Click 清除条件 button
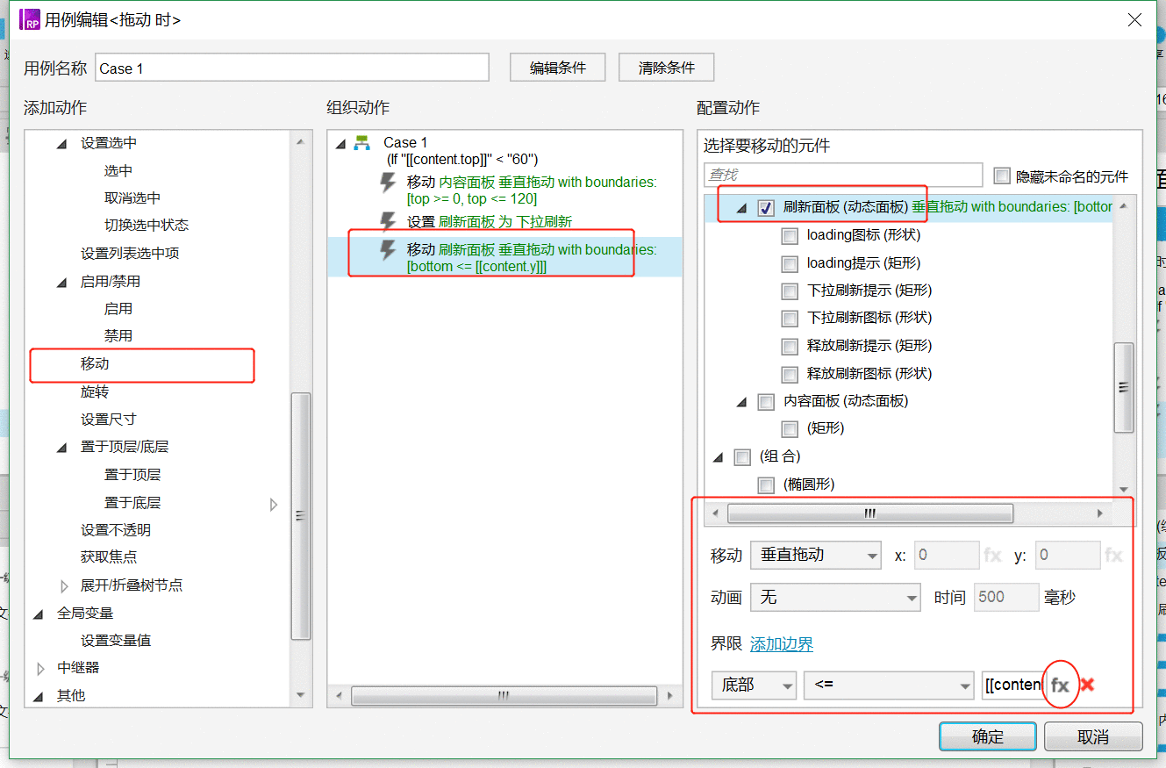The width and height of the screenshot is (1166, 768). (667, 68)
